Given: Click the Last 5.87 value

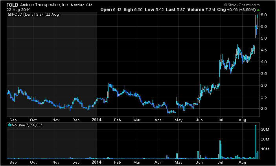Looking at the screenshot, I should (x=175, y=10).
